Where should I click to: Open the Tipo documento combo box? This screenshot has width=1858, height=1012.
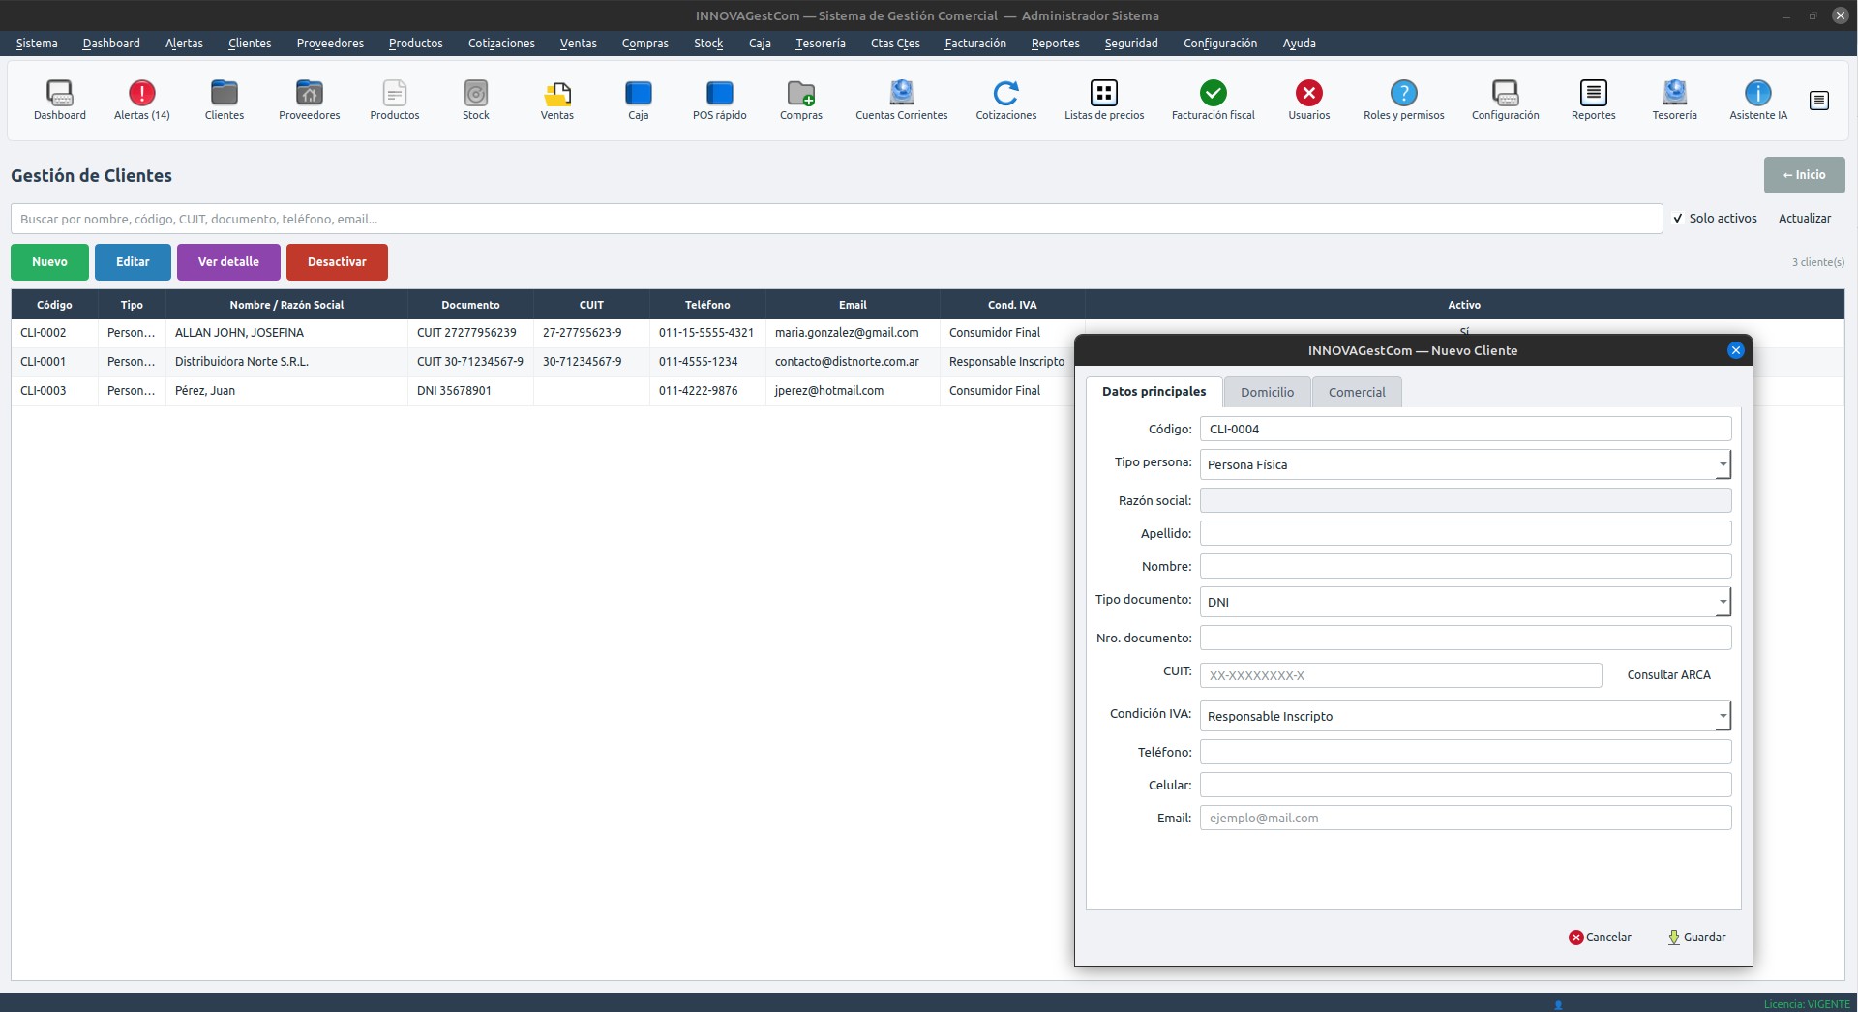click(1464, 603)
